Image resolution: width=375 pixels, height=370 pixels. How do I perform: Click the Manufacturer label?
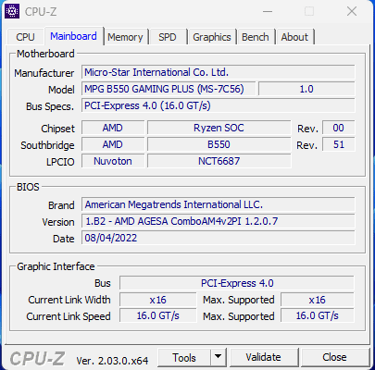click(44, 73)
